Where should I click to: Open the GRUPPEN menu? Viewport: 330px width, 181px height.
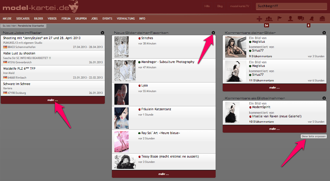(81, 18)
